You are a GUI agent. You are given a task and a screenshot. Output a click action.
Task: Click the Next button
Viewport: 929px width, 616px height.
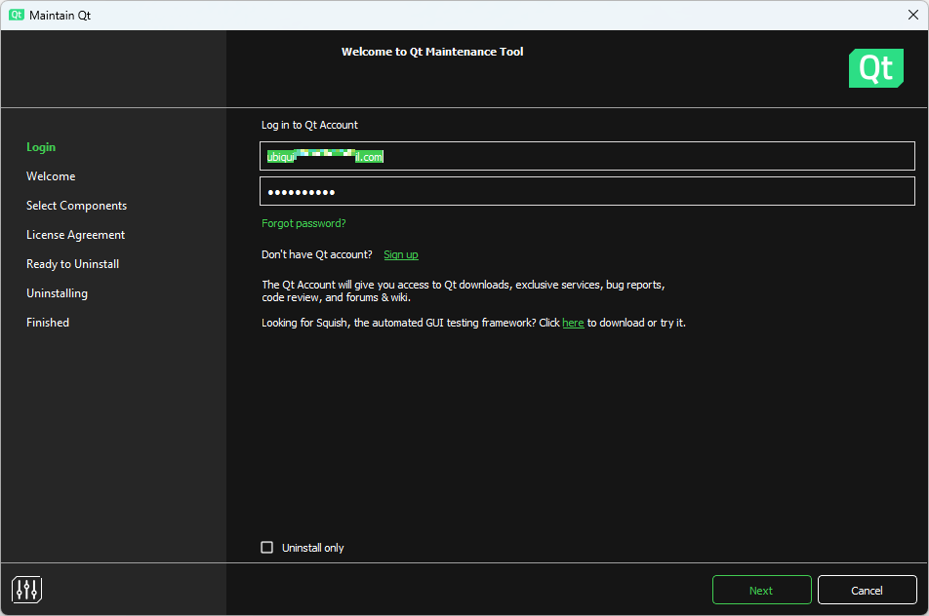click(x=761, y=590)
